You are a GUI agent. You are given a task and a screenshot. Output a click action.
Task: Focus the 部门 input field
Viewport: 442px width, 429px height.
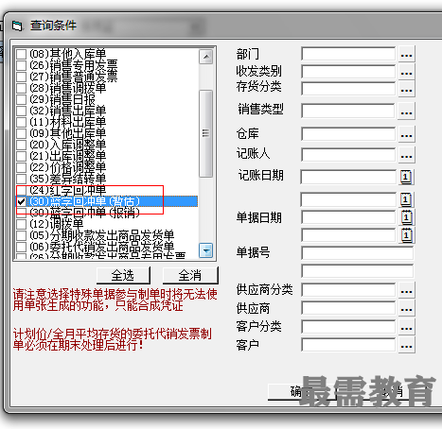(x=348, y=54)
